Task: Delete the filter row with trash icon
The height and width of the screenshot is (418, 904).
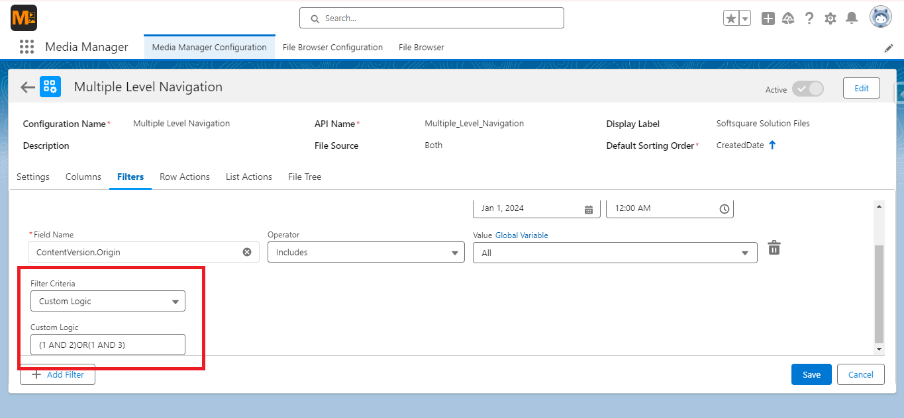Action: click(774, 248)
